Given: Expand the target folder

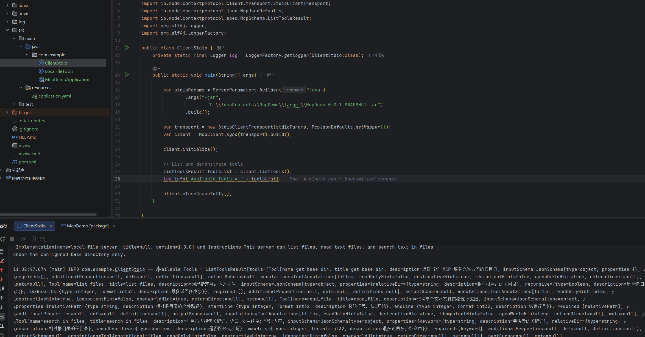Looking at the screenshot, I should point(7,112).
